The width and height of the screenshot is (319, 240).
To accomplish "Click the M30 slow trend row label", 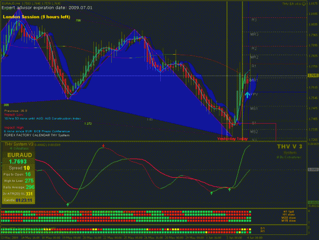I will 288,218.
